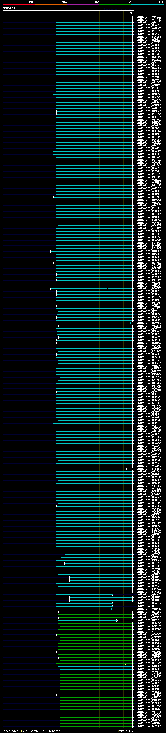Select hit label UniRef100_P08282
The width and height of the screenshot is (166, 733).
(x=149, y=271)
